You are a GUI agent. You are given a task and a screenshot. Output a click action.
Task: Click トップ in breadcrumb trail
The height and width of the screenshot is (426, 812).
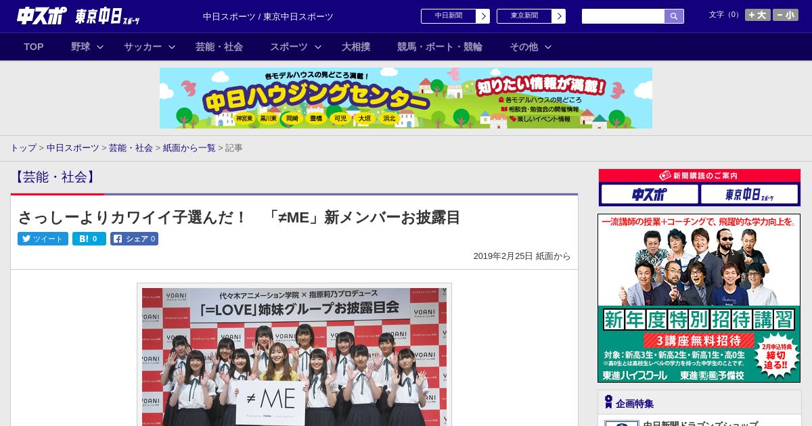click(x=23, y=147)
